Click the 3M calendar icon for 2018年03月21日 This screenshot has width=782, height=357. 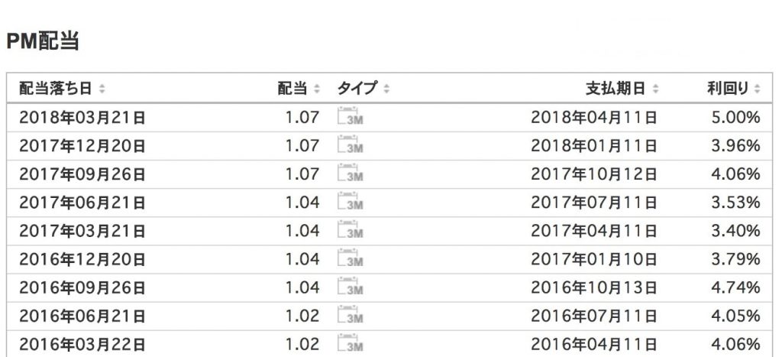[351, 116]
